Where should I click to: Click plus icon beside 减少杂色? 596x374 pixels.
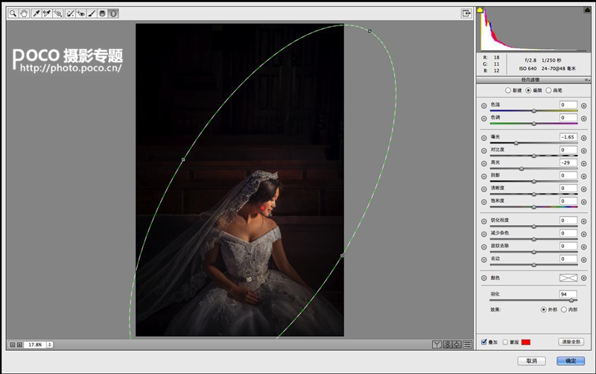tap(584, 234)
